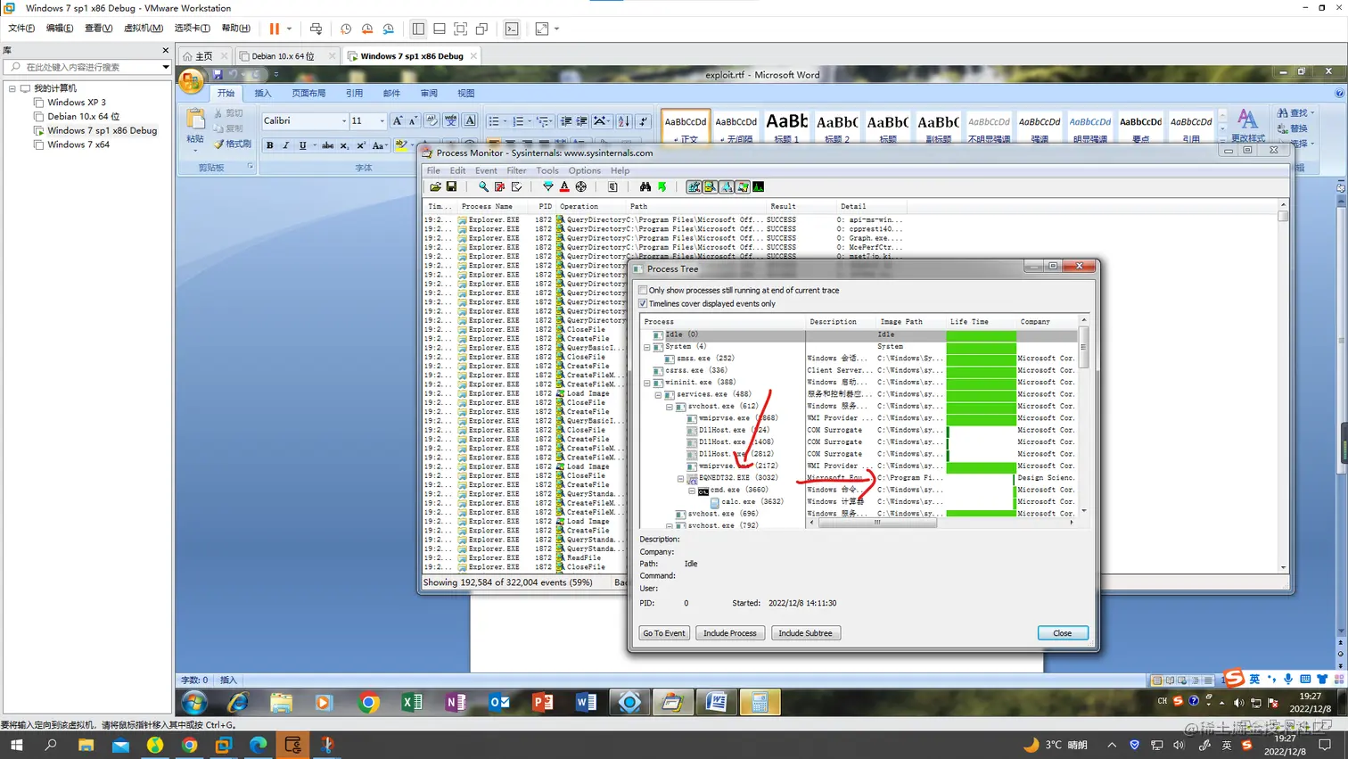Toggle Show Process and Thread Activity

tap(743, 187)
